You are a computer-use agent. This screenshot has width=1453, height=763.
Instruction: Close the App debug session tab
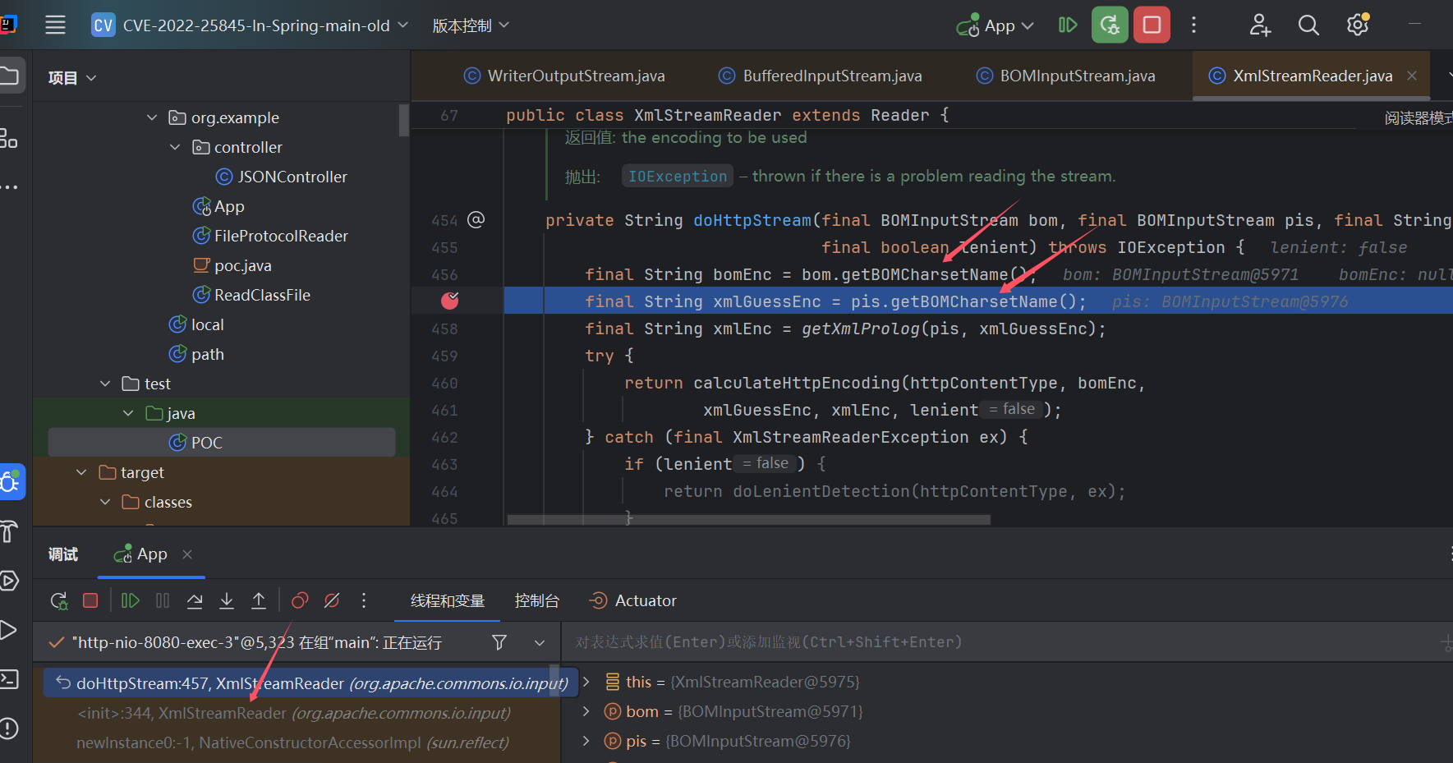(x=187, y=554)
